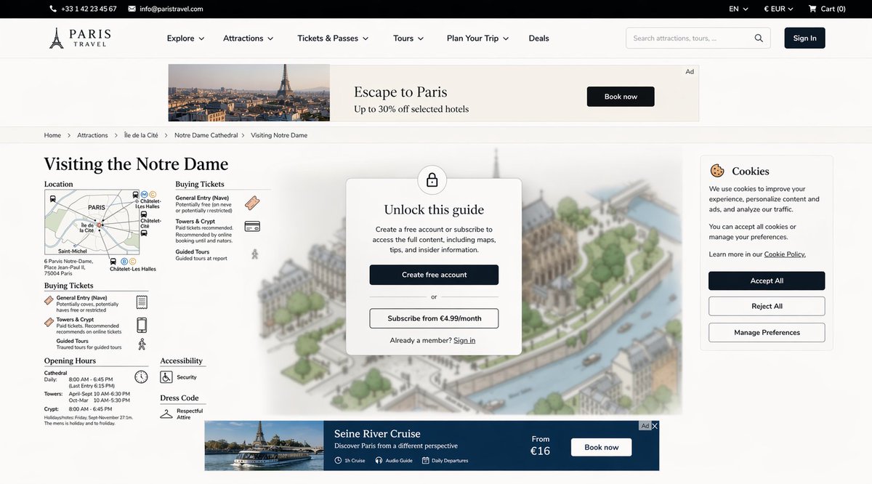Go to Home breadcrumb
This screenshot has width=872, height=484.
pos(52,135)
